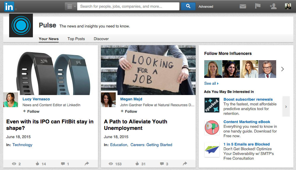Viewport: 296px width, 170px height.
Task: Share the Youth Unemployment article arrow icon
Action: [x=185, y=164]
